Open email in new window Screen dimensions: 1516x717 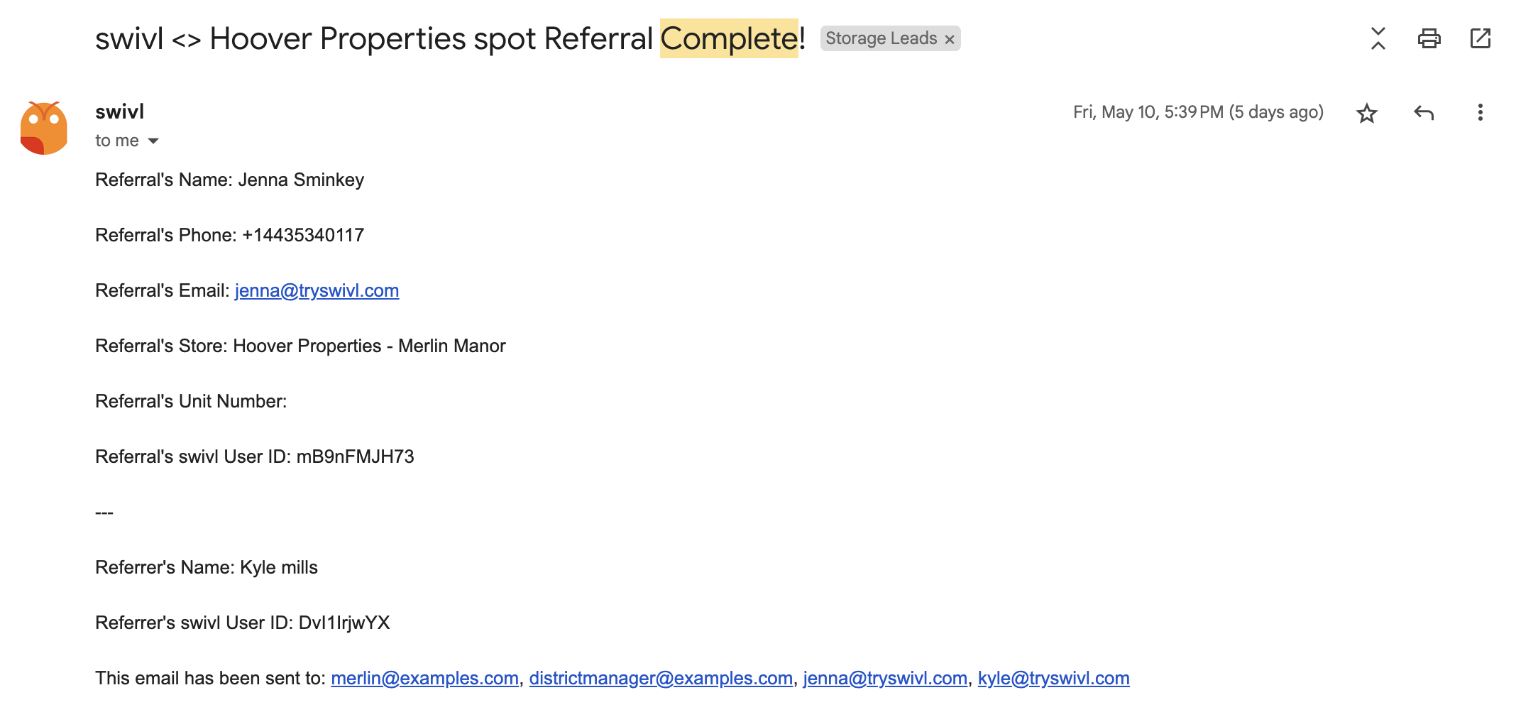1480,38
